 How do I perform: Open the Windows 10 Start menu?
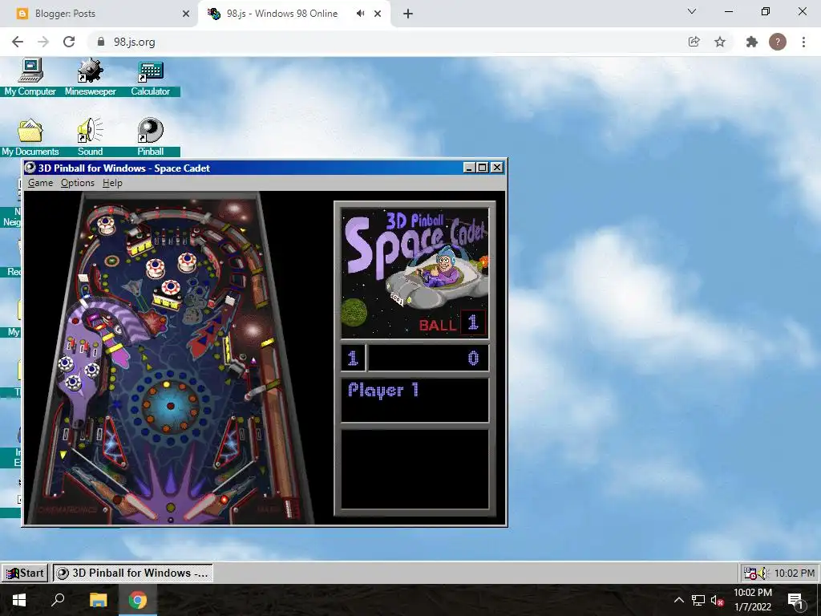19,600
